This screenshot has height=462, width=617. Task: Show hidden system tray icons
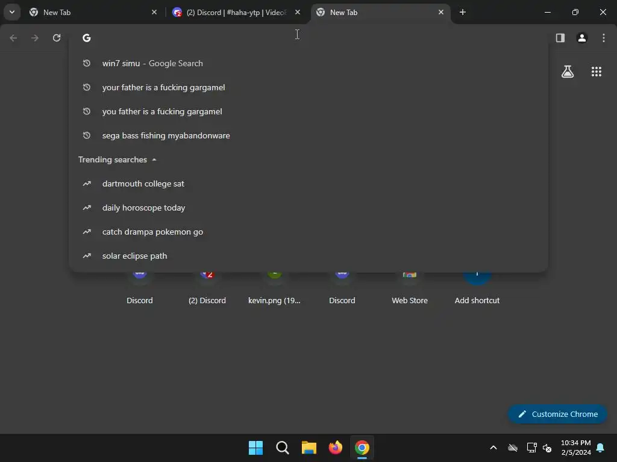click(x=493, y=448)
